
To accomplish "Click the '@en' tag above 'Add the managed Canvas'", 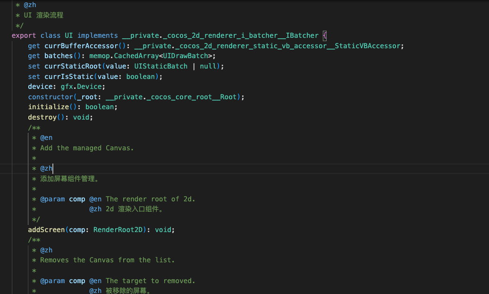I will click(x=46, y=138).
